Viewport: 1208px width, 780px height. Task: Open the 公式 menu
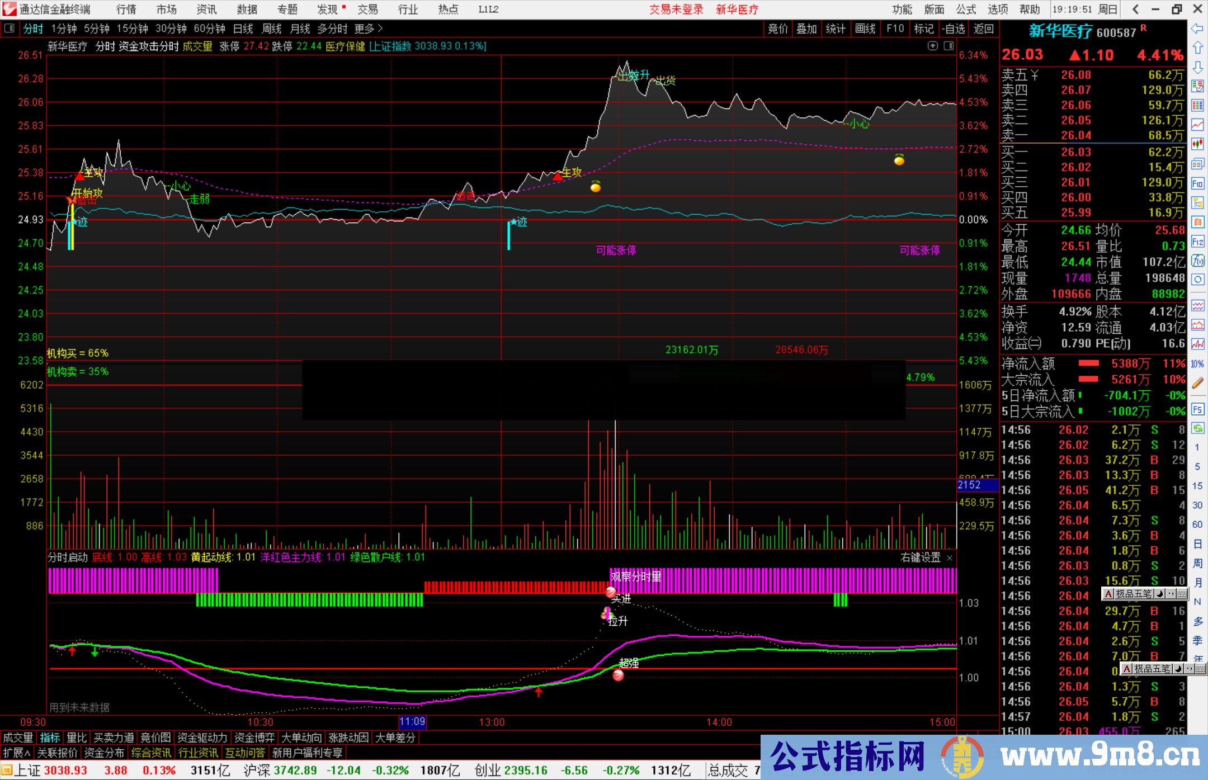point(966,10)
